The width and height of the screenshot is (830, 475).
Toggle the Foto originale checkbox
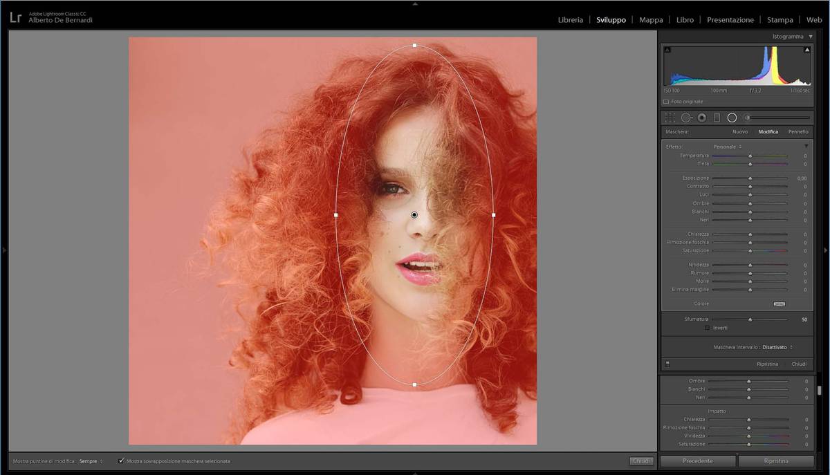666,102
